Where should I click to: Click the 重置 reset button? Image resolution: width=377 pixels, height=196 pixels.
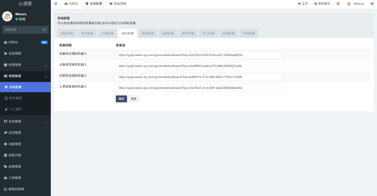click(134, 99)
